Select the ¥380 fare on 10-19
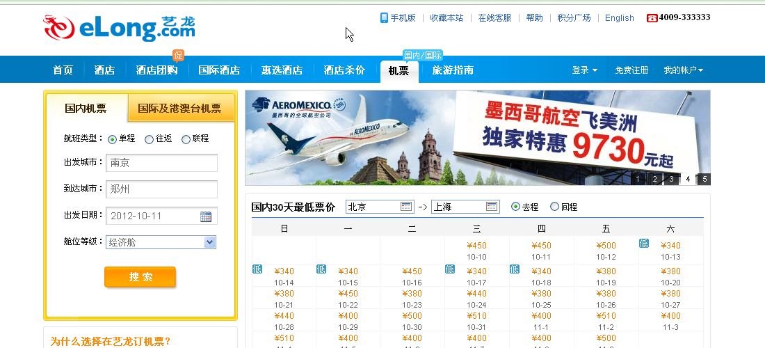This screenshot has width=765, height=348. coord(606,271)
